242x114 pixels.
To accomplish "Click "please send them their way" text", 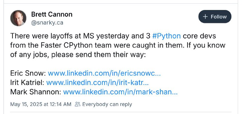I will (x=98, y=55).
